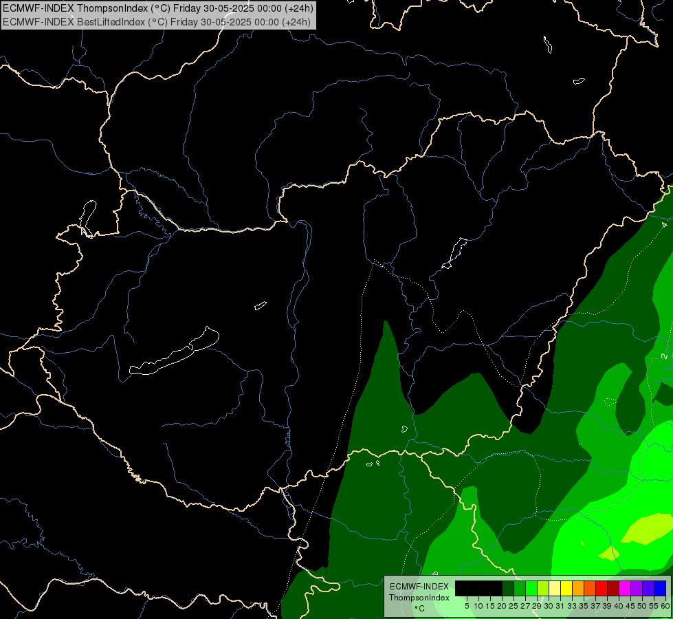Click the legend tick value 29
Image resolution: width=673 pixels, height=619 pixels.
[536, 606]
